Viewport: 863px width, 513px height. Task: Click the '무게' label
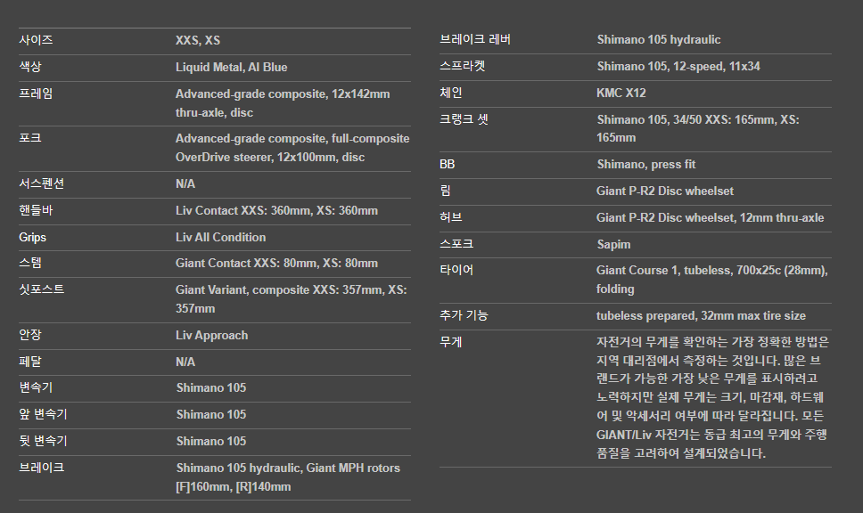451,342
